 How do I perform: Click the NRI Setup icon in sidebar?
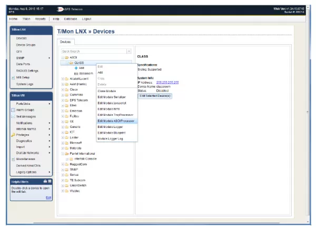point(12,77)
